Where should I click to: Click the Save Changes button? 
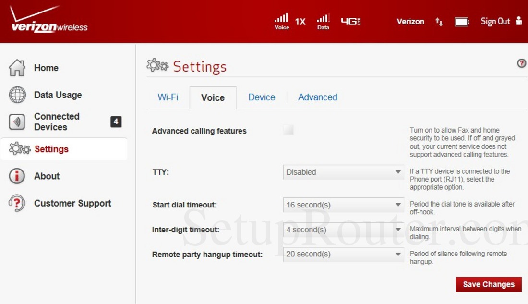pos(489,284)
